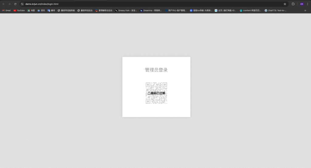Open the Extensions puzzle icon
Screen dimensions: 311x168
[x=293, y=4]
